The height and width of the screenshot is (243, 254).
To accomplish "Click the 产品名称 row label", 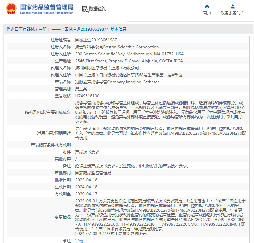I will click(x=63, y=82).
